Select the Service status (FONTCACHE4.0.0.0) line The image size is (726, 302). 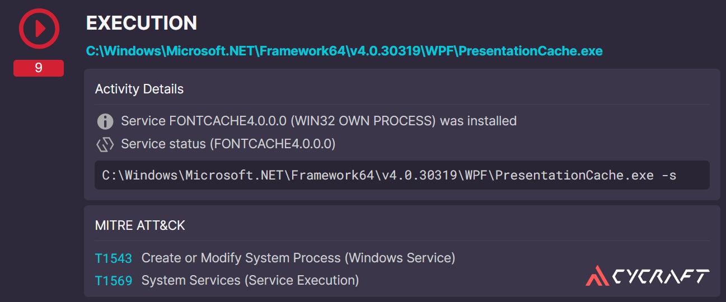click(x=228, y=144)
